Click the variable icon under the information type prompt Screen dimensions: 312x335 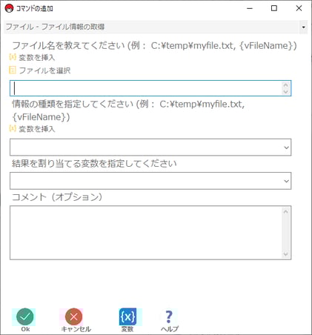(13, 128)
